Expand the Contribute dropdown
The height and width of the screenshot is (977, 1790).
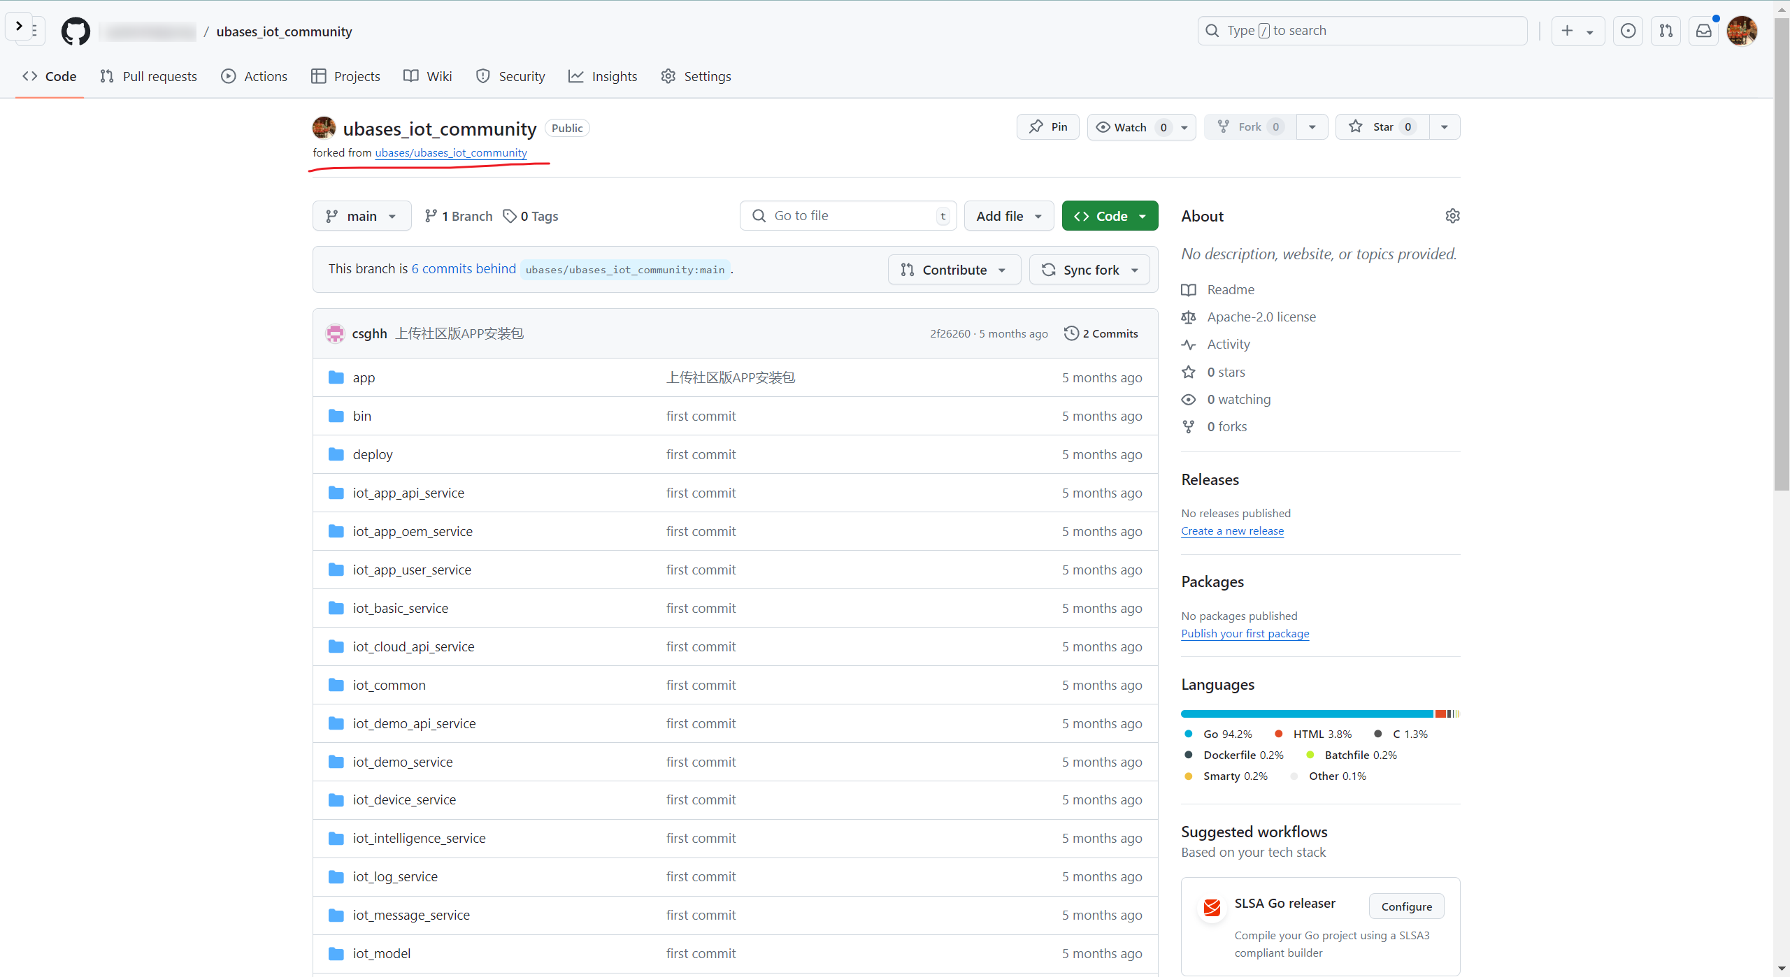954,270
